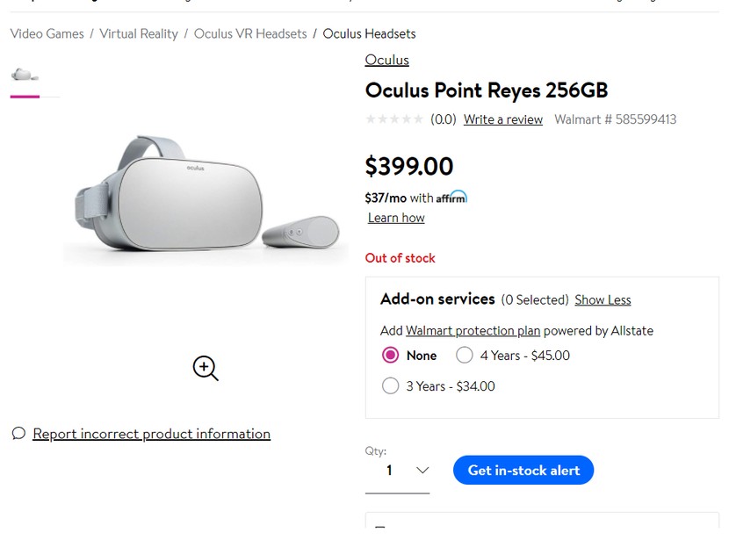Go to Video Games breadcrumb
Image resolution: width=729 pixels, height=547 pixels.
coord(47,33)
